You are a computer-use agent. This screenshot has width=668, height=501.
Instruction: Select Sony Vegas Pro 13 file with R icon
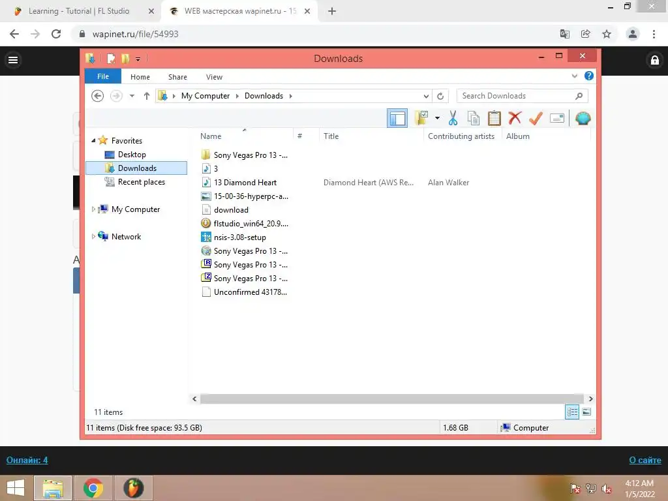245,265
